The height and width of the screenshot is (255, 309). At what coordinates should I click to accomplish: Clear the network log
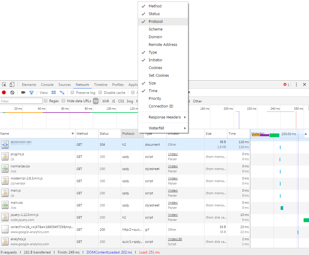[x=12, y=92]
